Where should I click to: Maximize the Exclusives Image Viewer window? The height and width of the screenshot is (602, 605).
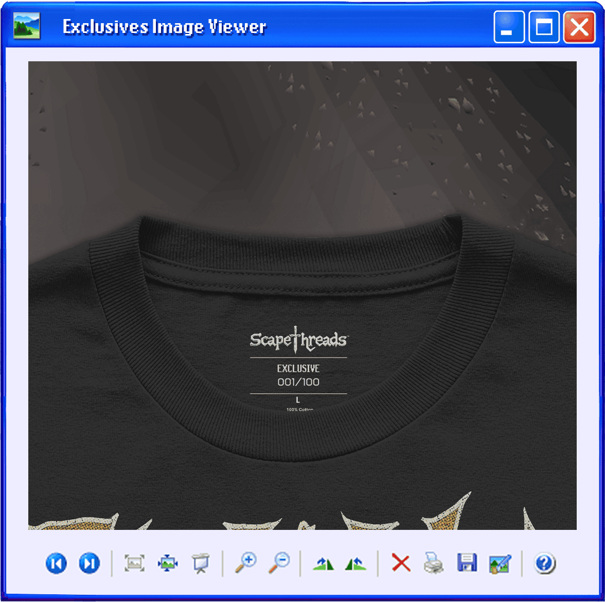click(x=544, y=27)
